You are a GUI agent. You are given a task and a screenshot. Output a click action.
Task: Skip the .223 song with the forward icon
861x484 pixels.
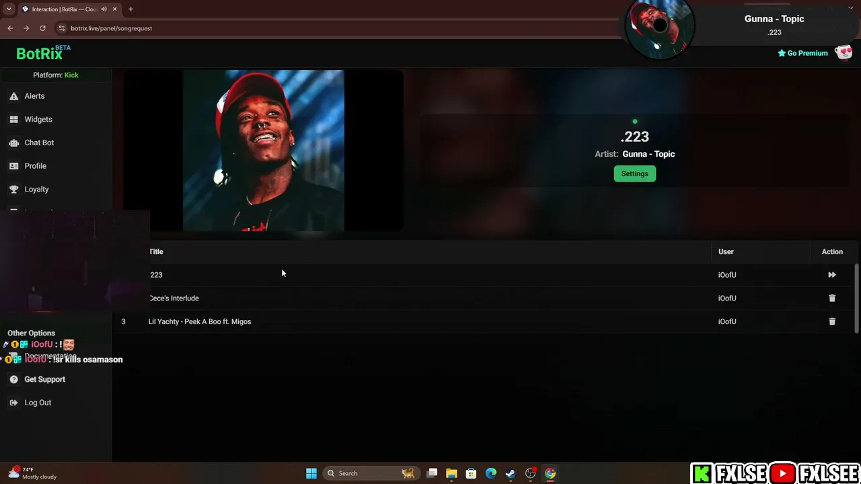click(832, 275)
